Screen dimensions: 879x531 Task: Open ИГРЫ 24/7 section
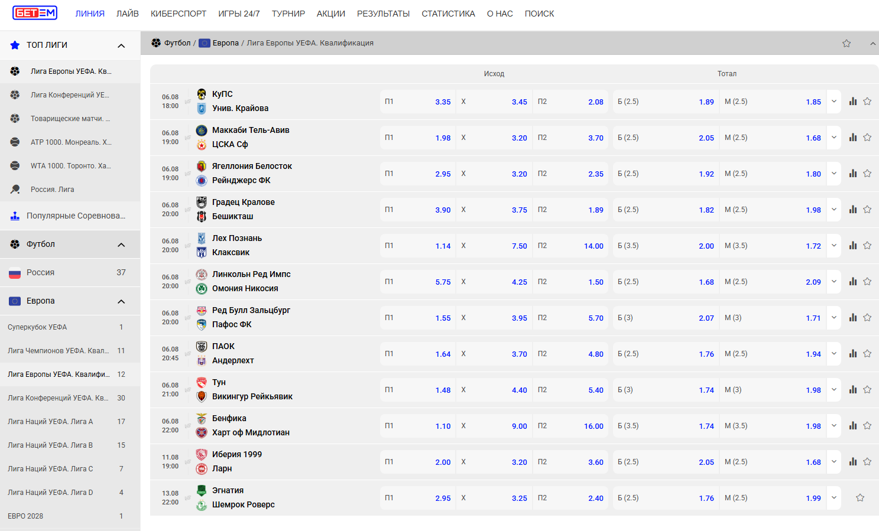239,14
